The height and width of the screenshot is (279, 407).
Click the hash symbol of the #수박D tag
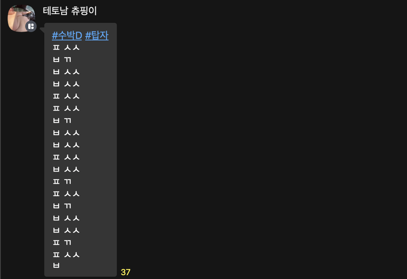point(55,35)
